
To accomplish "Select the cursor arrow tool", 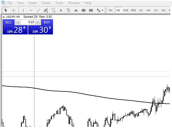I will pos(6,10).
